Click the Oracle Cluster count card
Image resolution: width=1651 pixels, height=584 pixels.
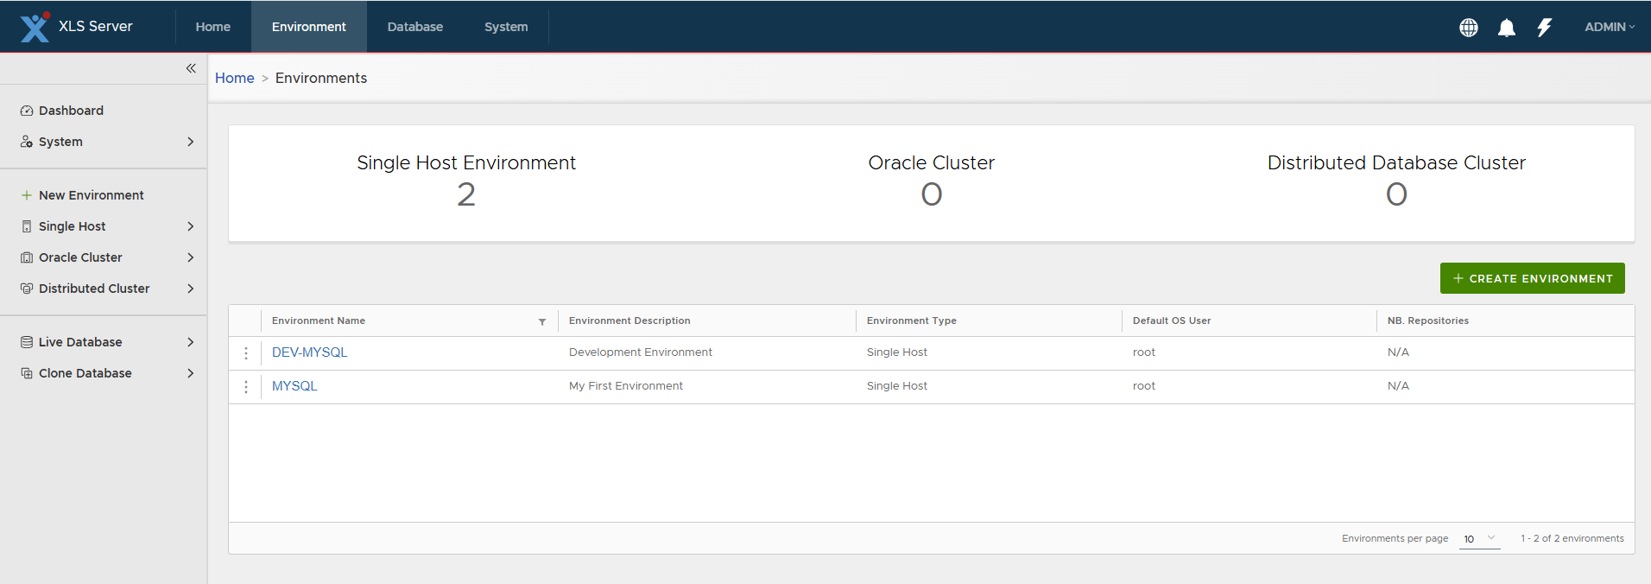[932, 181]
